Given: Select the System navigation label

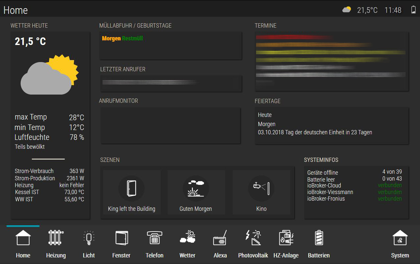Looking at the screenshot, I should (x=400, y=255).
